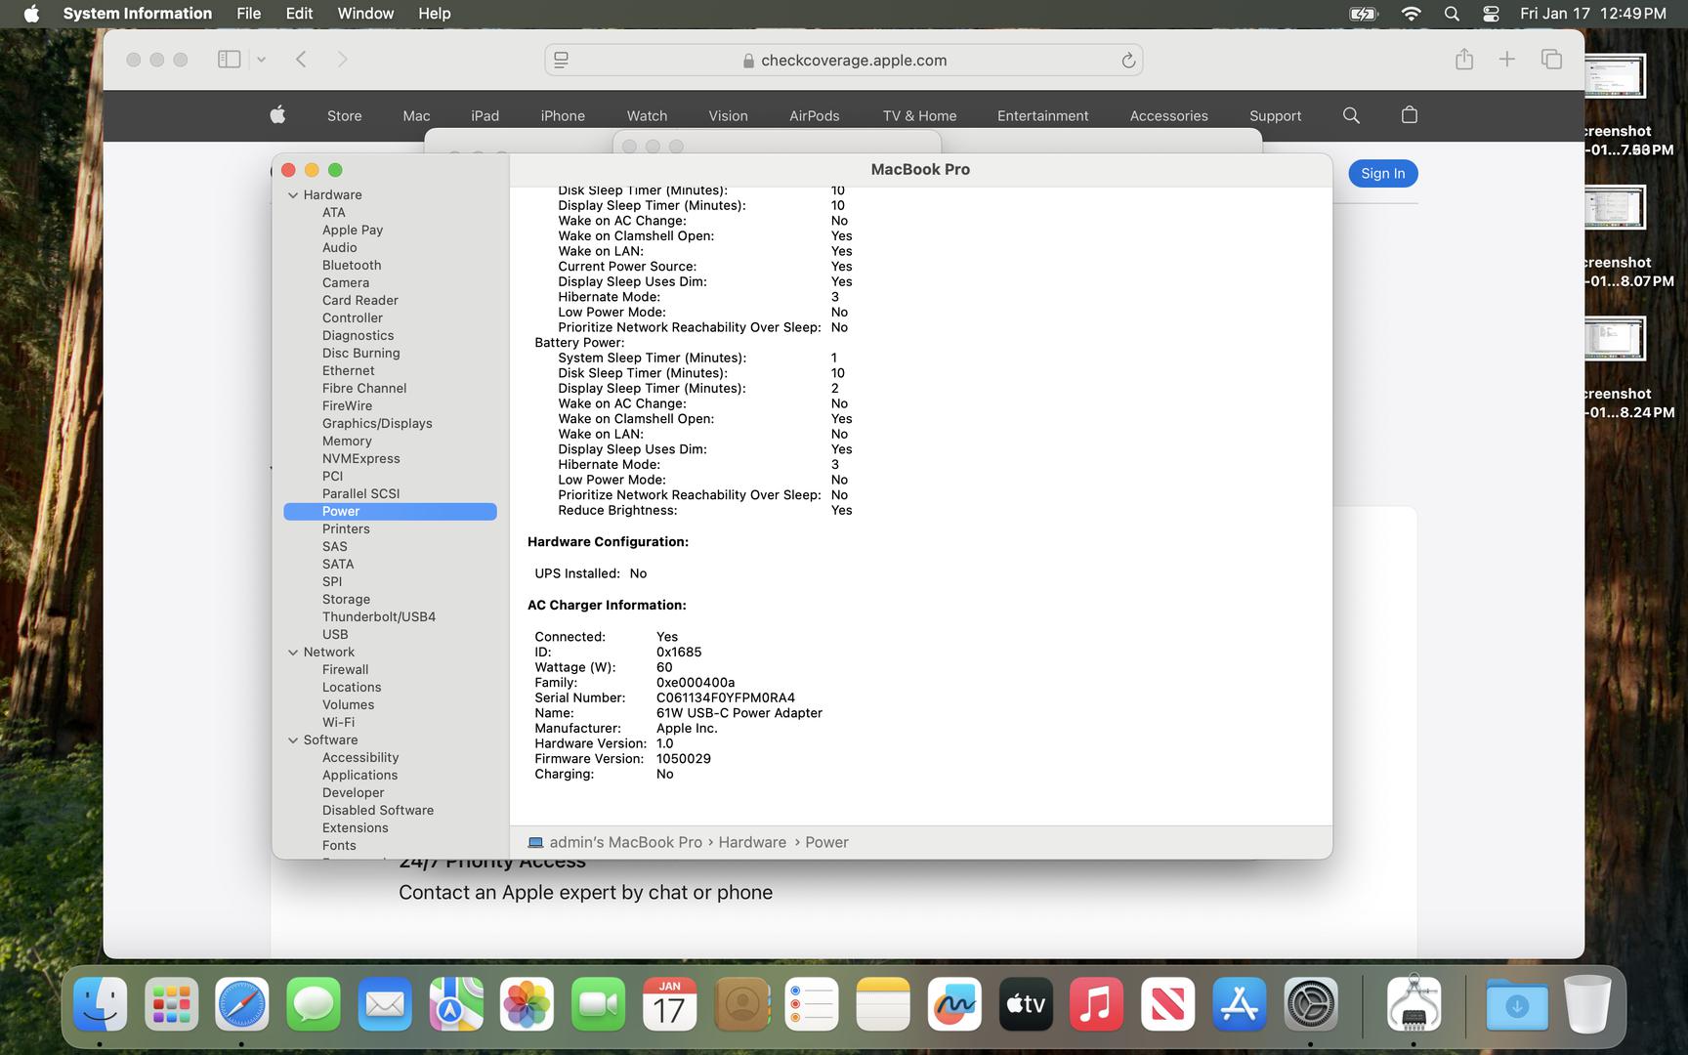Open a new Safari tab with plus icon
The height and width of the screenshot is (1055, 1688).
click(1507, 60)
